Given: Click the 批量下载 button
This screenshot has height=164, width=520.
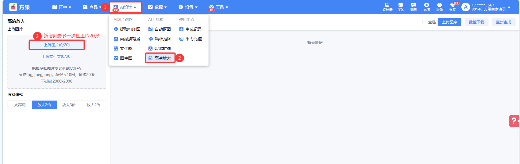Looking at the screenshot, I should click(477, 22).
